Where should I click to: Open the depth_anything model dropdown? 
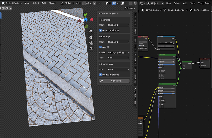point(118,53)
